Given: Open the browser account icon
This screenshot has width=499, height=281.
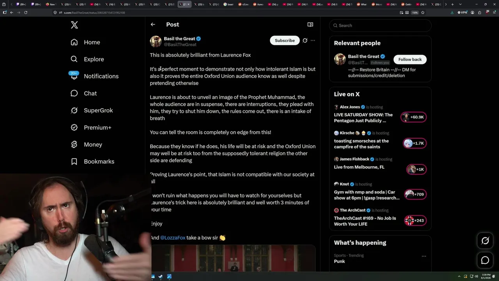Looking at the screenshot, I should click(472, 12).
